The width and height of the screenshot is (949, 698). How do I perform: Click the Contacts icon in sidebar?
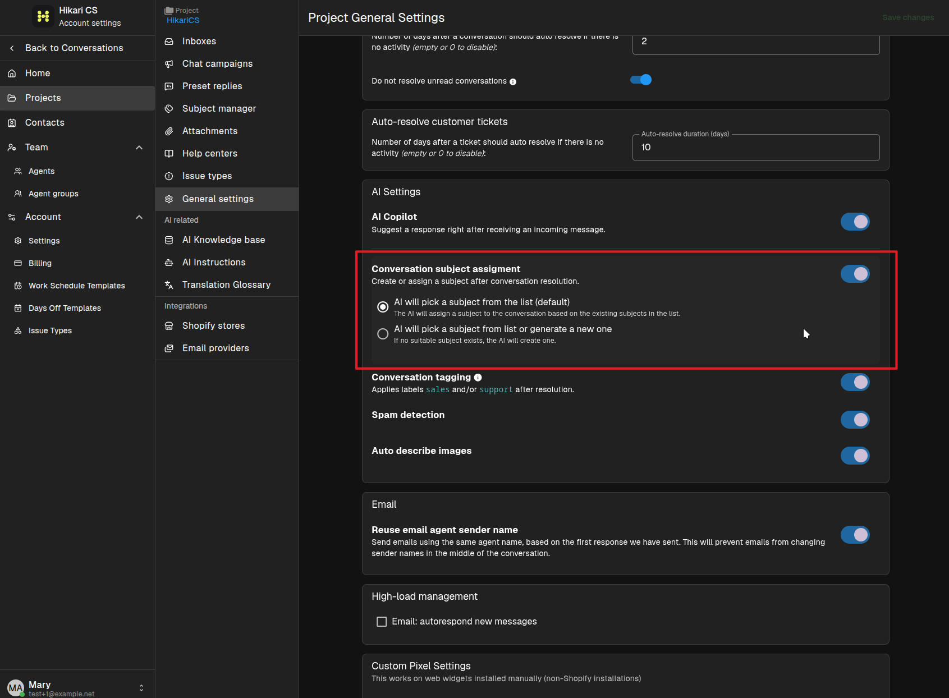(12, 123)
